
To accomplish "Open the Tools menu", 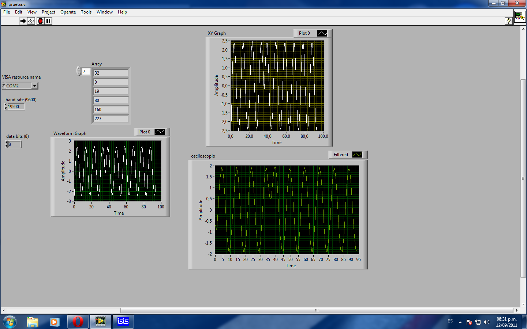I will [86, 12].
